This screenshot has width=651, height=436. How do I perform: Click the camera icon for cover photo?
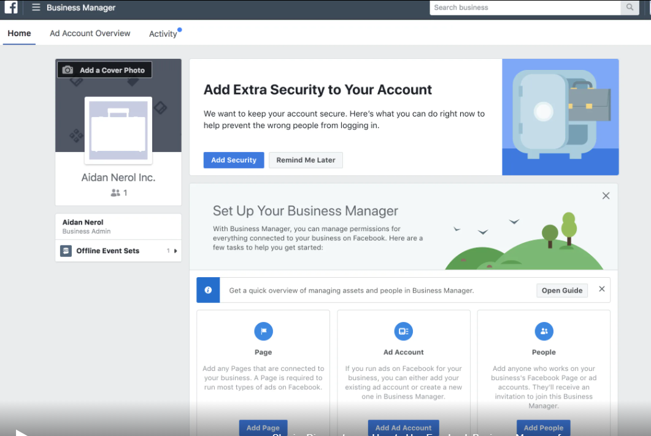[x=67, y=70]
